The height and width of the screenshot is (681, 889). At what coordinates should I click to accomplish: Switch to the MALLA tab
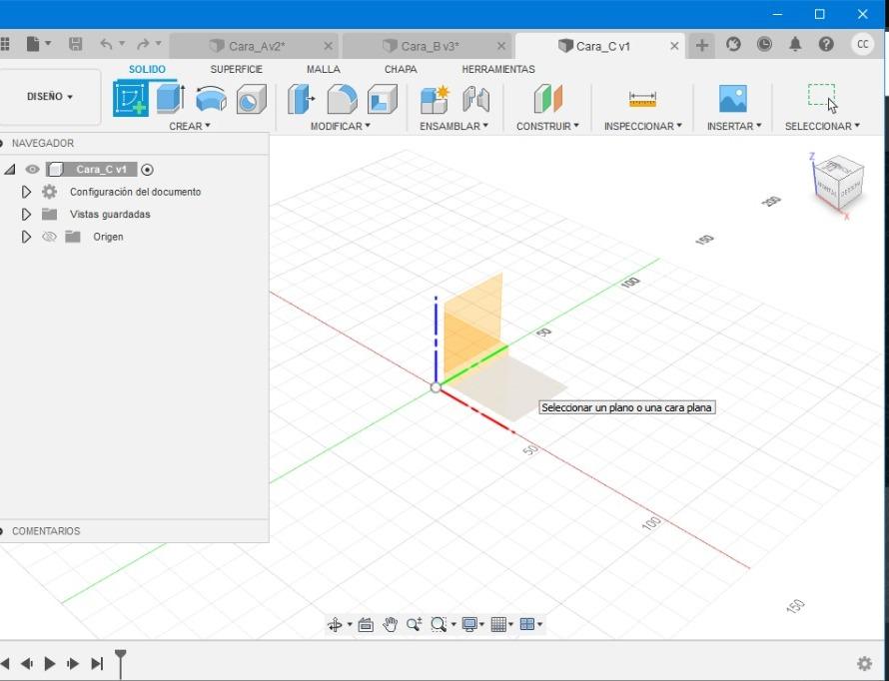[x=324, y=69]
